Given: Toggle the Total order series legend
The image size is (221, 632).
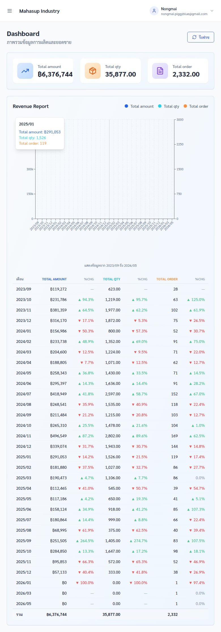Looking at the screenshot, I should 196,106.
